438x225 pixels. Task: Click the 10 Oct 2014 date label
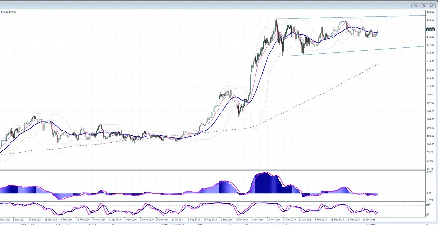pos(241,219)
